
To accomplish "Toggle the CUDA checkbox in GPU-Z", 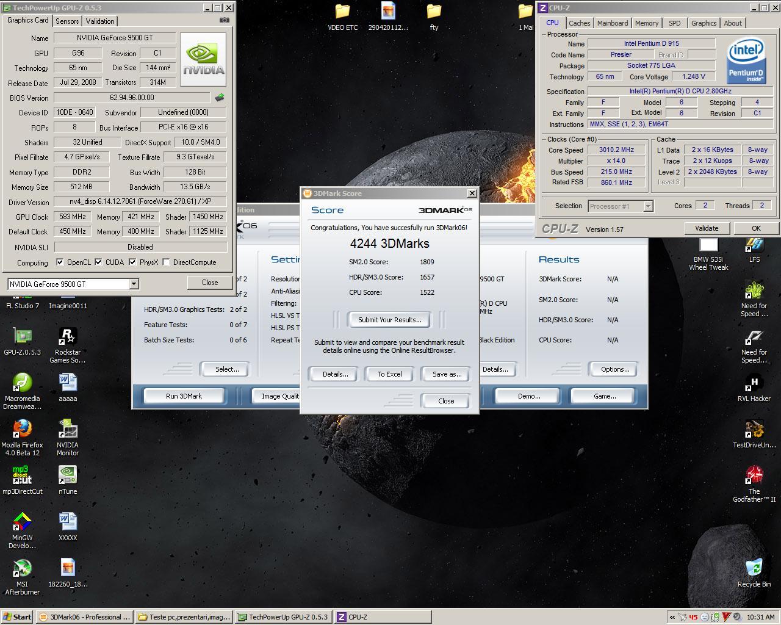I will click(x=98, y=262).
